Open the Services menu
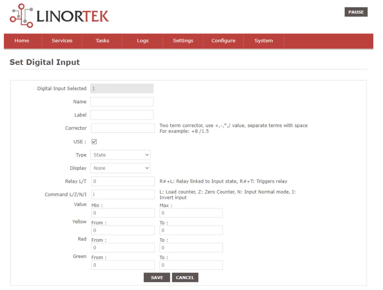 tap(62, 41)
